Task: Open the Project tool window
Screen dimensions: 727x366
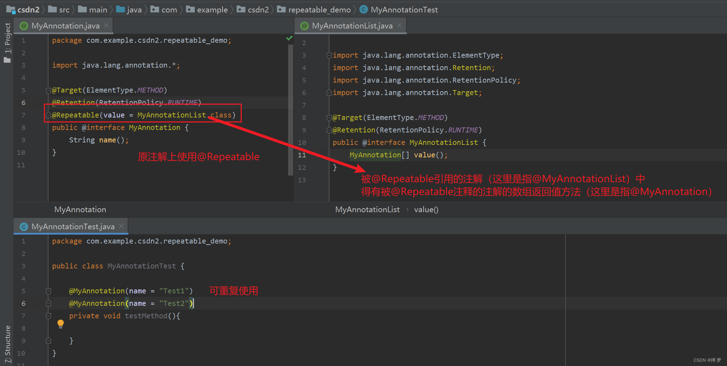Action: (7, 43)
